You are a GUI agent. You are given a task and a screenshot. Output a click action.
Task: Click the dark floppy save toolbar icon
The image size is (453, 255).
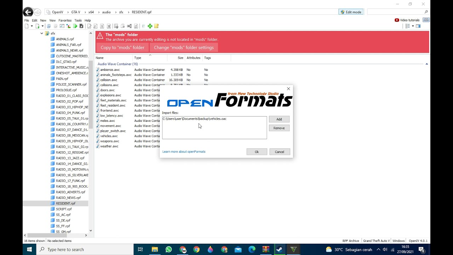pos(81,26)
